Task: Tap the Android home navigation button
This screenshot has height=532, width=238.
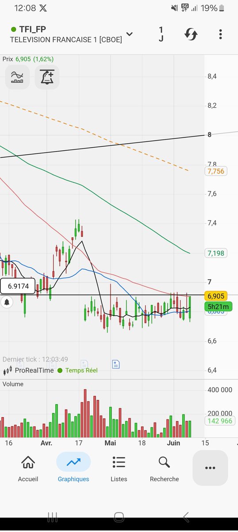Action: click(x=119, y=517)
